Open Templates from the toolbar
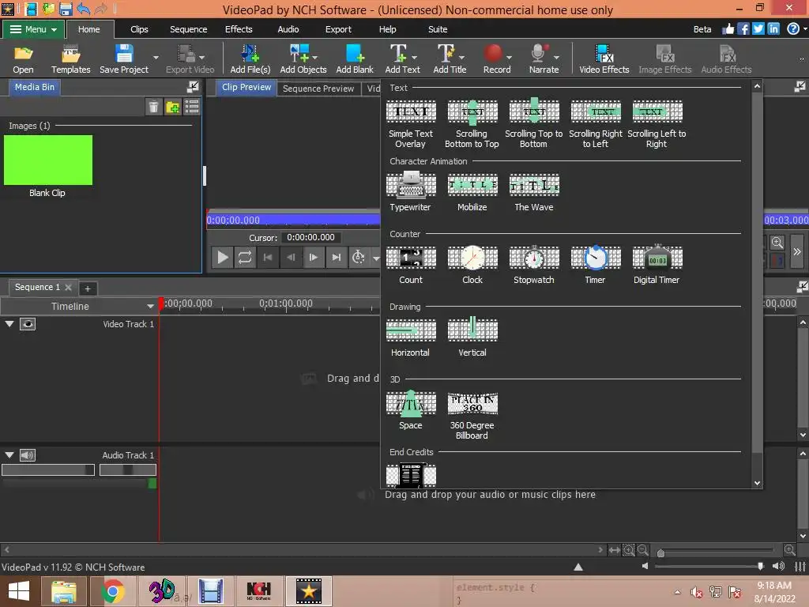This screenshot has height=607, width=809. (70, 59)
